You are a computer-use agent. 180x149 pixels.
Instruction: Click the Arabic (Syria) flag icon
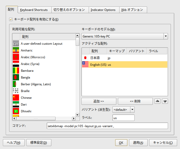16,64
